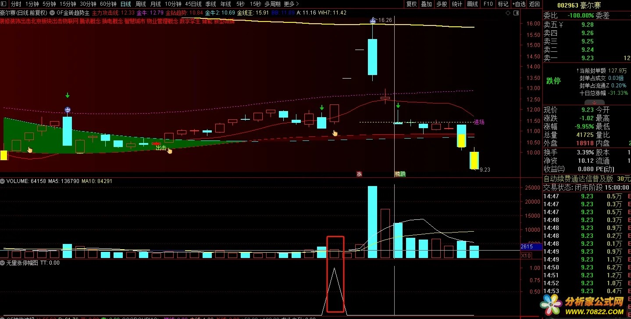Select the 日线 daily period tab
Viewport: 631px width, 319px height.
(126, 4)
